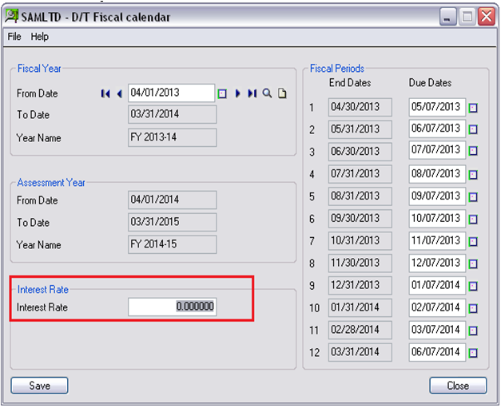501x408 pixels.
Task: Open calendar for period 12 due date
Action: pyautogui.click(x=473, y=353)
